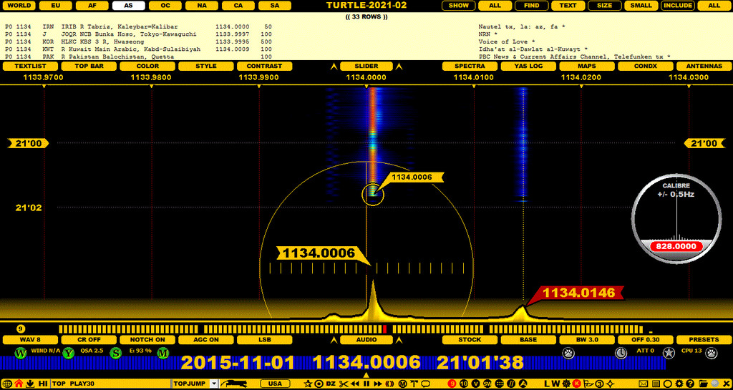Click the SPECTRA button
This screenshot has width=733, height=390.
470,66
